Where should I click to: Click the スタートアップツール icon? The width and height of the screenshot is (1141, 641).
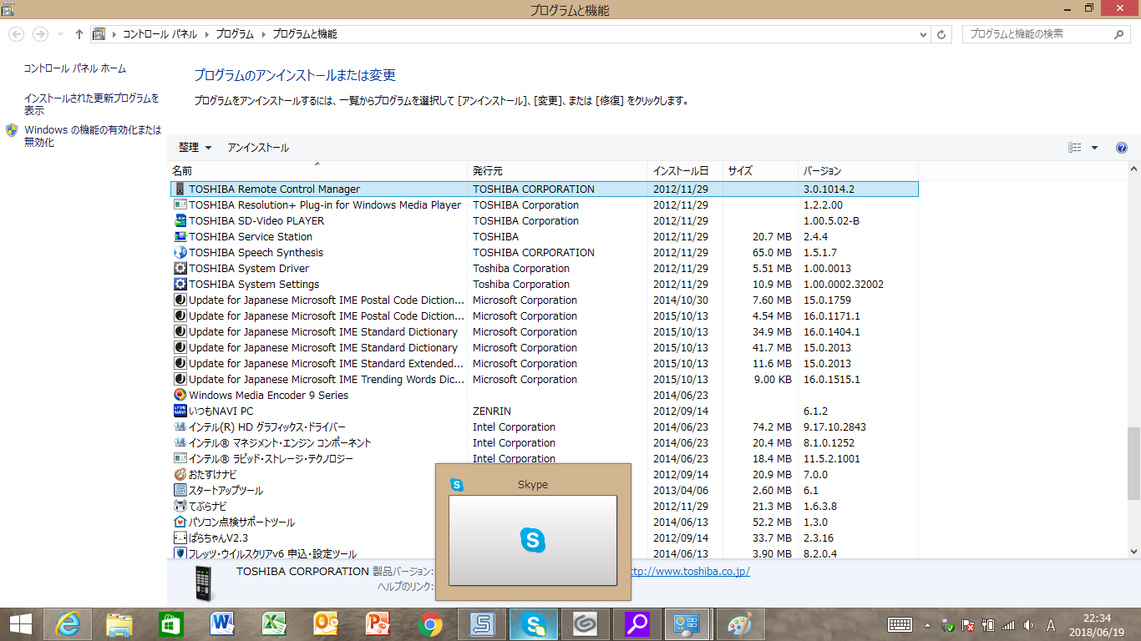point(180,491)
